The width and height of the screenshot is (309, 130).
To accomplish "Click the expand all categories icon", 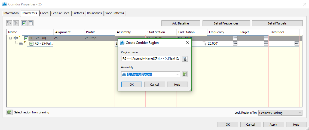I will 10,23.
